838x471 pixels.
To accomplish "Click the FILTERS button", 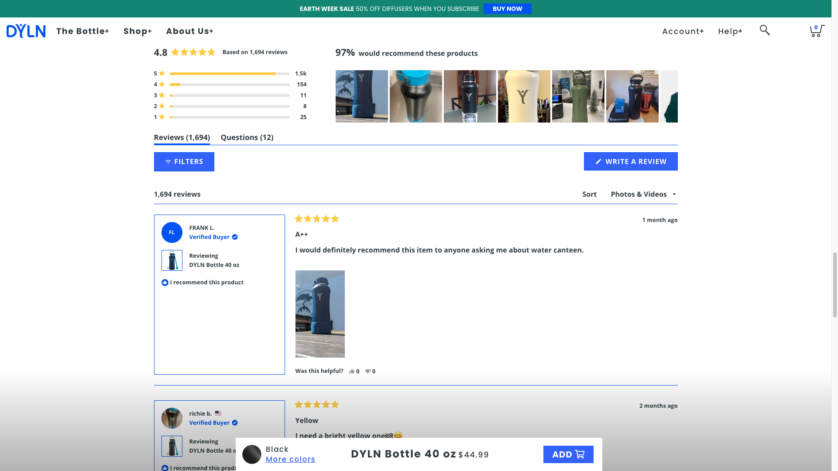I will [184, 162].
